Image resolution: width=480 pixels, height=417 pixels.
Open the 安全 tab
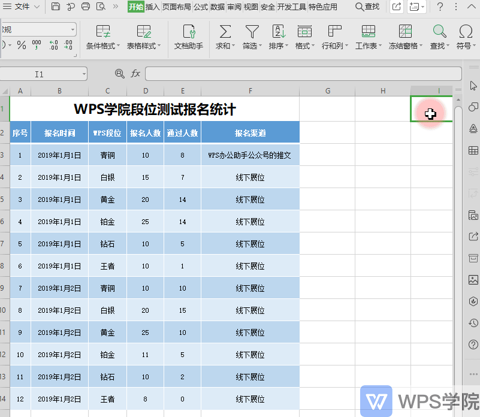(x=267, y=7)
